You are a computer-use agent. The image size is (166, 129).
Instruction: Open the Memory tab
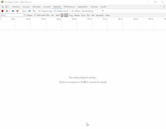click(16, 7)
